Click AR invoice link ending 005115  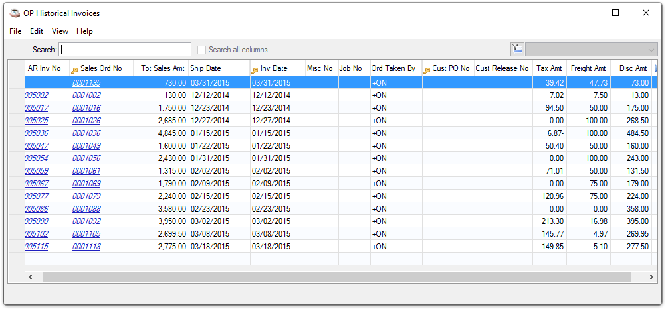(x=37, y=247)
